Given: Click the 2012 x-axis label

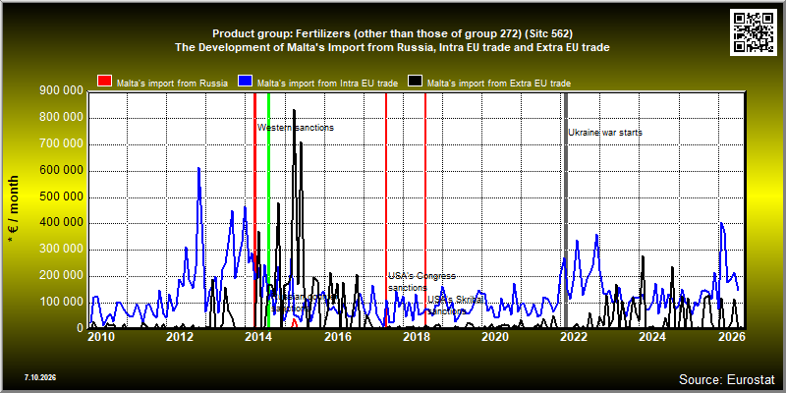Looking at the screenshot, I should (x=179, y=336).
